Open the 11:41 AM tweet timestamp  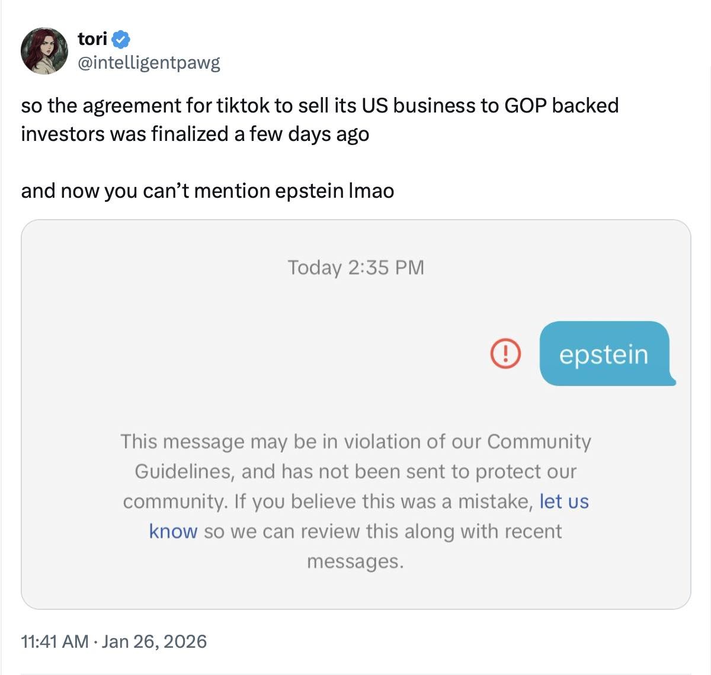[x=55, y=641]
